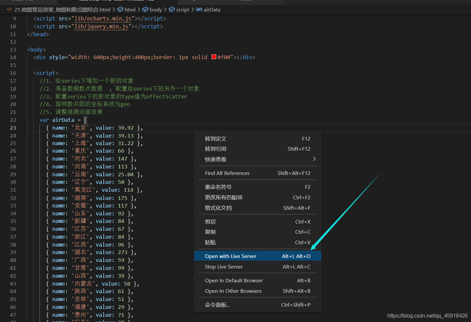Click the div style attribute line

(144, 57)
